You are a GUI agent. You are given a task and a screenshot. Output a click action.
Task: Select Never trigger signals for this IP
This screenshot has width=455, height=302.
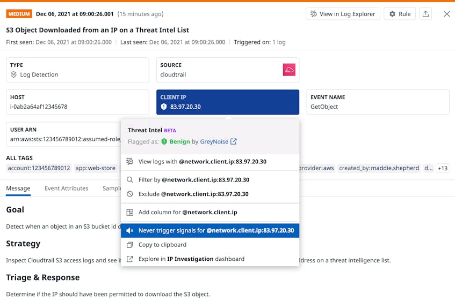(x=210, y=231)
